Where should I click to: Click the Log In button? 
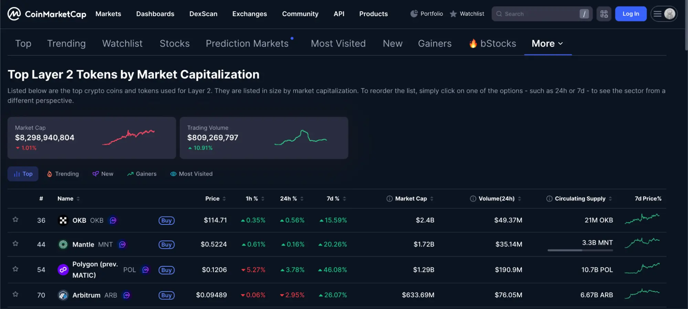tap(631, 14)
